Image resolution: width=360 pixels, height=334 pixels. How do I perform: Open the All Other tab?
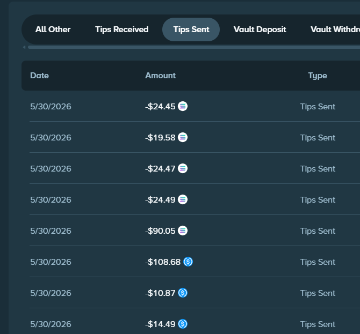(53, 29)
